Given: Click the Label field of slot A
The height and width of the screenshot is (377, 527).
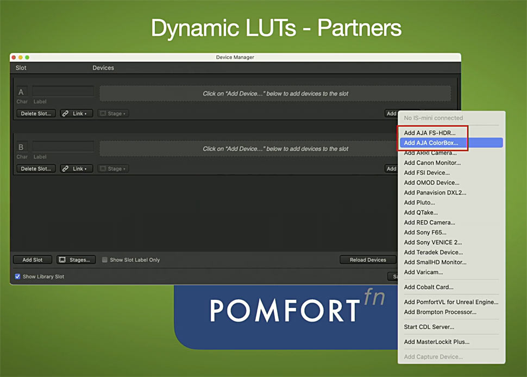Looking at the screenshot, I should pyautogui.click(x=63, y=92).
